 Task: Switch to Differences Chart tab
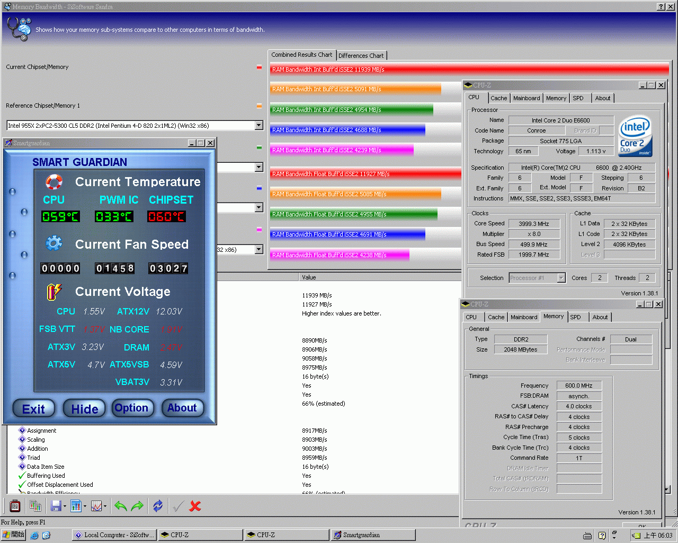[x=361, y=55]
